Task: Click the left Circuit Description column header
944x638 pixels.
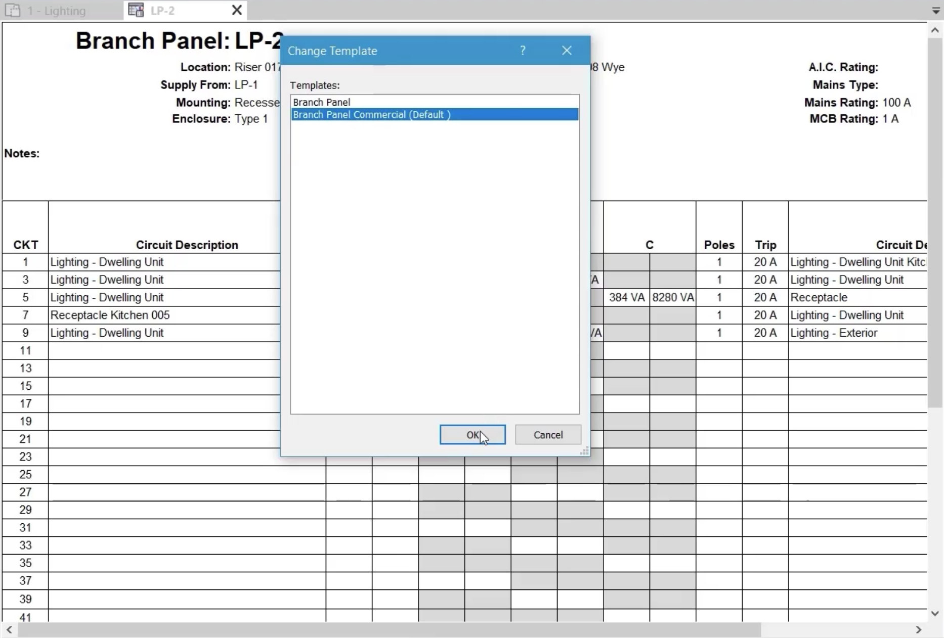Action: [187, 245]
